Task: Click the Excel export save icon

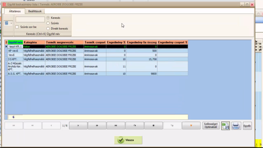Action: pyautogui.click(x=226, y=126)
